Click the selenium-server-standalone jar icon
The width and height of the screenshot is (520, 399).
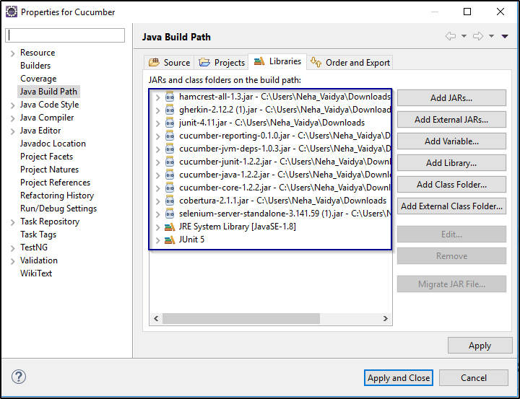click(170, 214)
